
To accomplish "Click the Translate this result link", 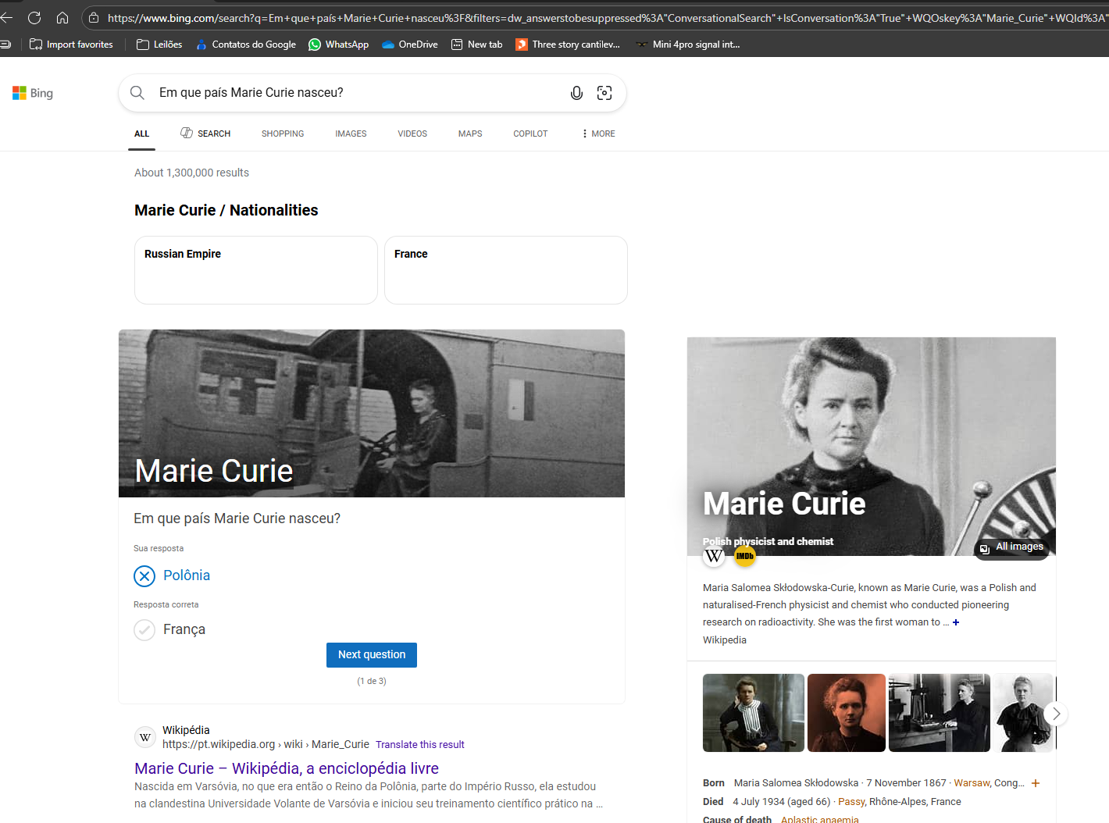I will click(420, 744).
